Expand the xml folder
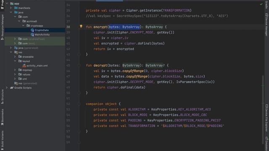Viewport: 269px width, 151px height. tap(15, 79)
